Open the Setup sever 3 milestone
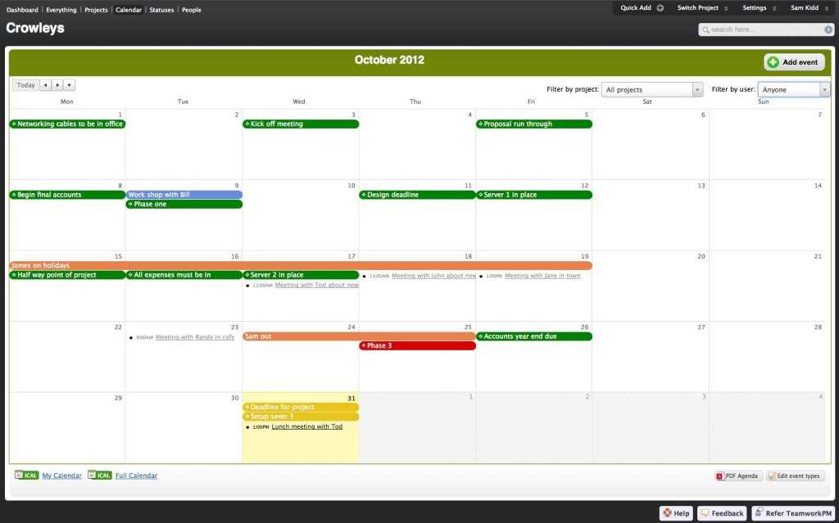The image size is (839, 523). click(301, 417)
